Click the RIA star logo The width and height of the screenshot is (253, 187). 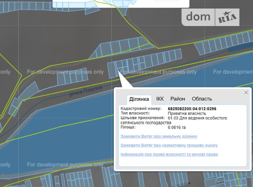pyautogui.click(x=227, y=17)
